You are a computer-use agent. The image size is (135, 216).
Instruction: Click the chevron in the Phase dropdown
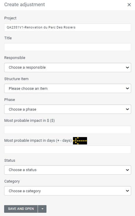[127, 109]
